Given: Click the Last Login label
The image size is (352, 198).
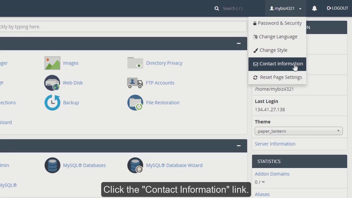Looking at the screenshot, I should click(266, 101).
